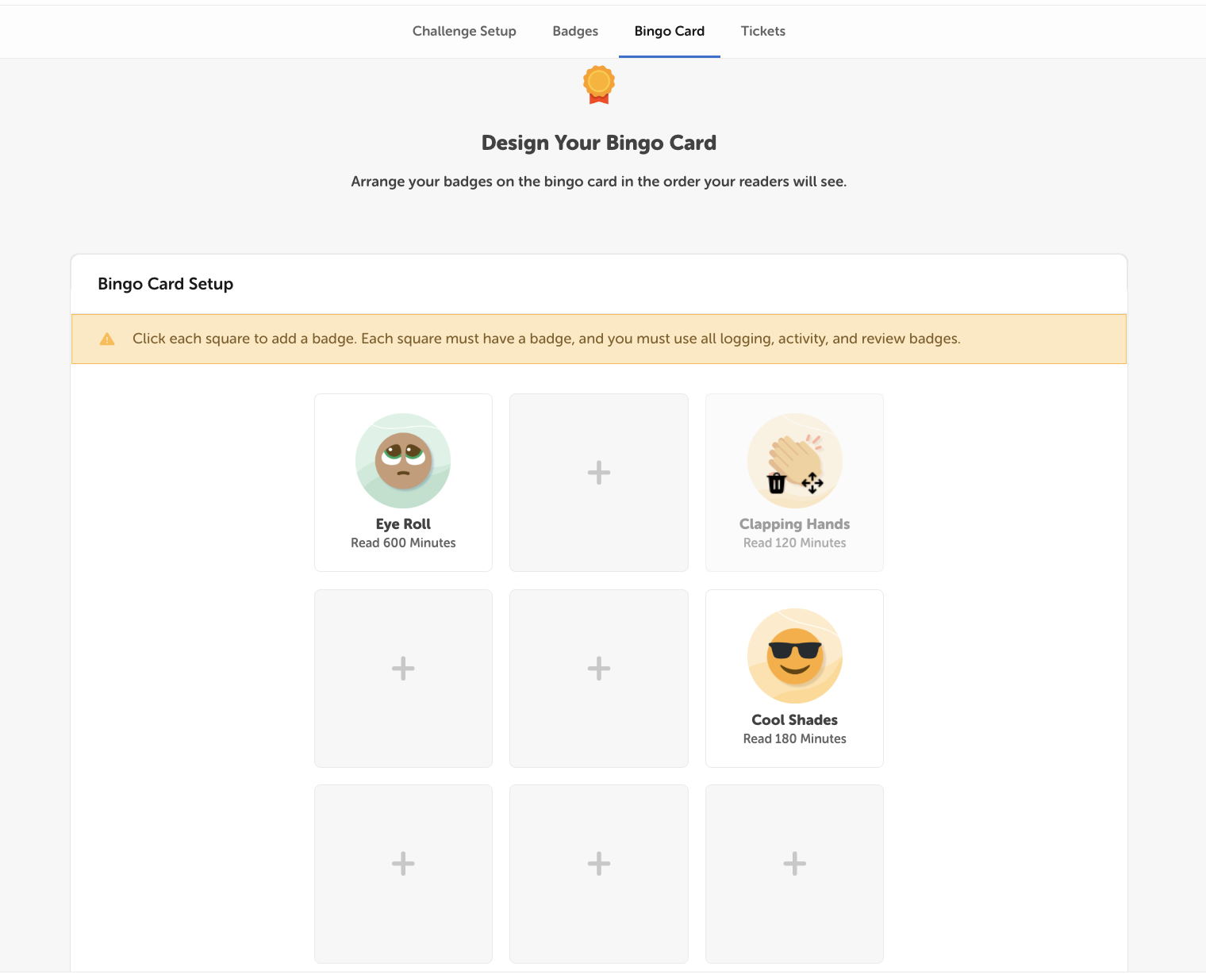Click the warning triangle in the alert banner
Screen dimensions: 1206x974
107,338
